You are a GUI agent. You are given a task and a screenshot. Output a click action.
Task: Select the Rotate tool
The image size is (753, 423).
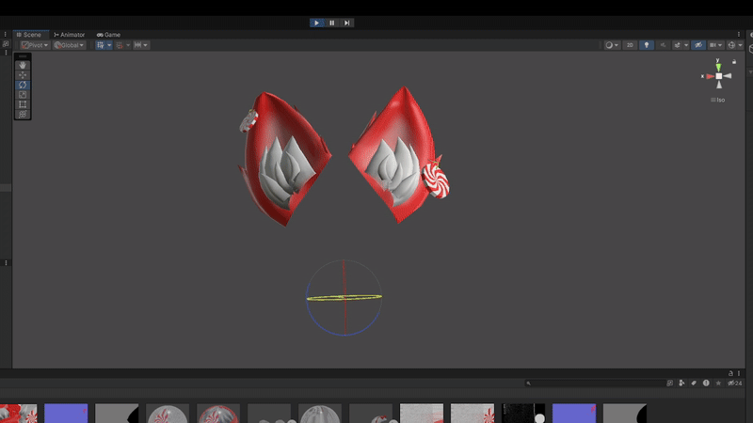click(x=24, y=85)
